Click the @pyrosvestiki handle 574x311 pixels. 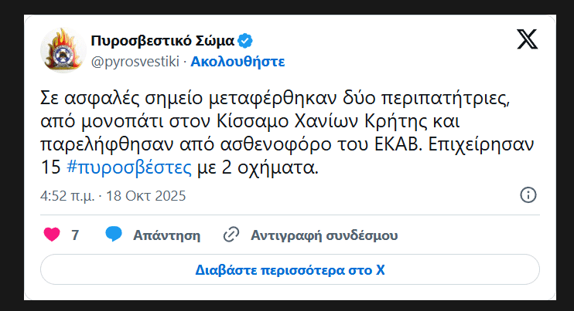[135, 61]
